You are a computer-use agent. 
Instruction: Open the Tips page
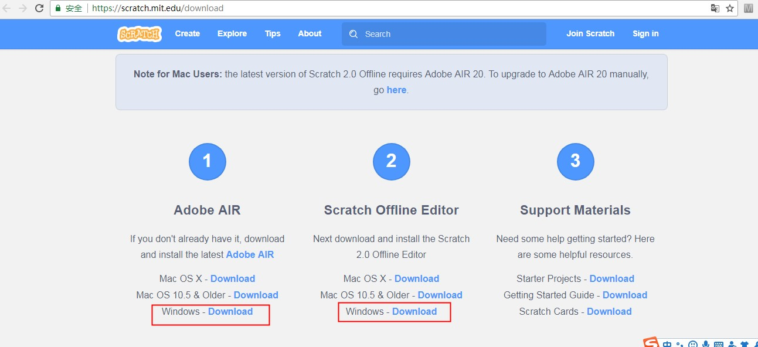(273, 33)
